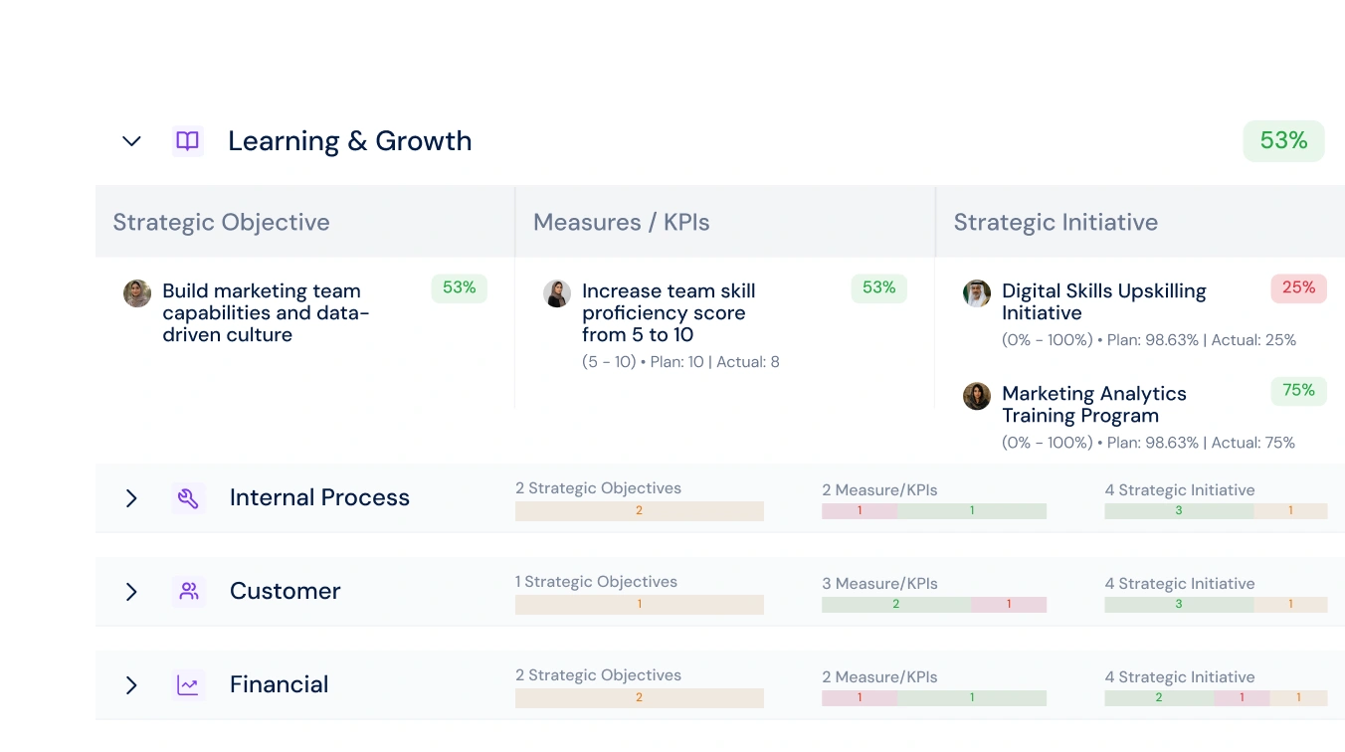Expand the Internal Process row
1345x752 pixels.
pyautogui.click(x=131, y=497)
